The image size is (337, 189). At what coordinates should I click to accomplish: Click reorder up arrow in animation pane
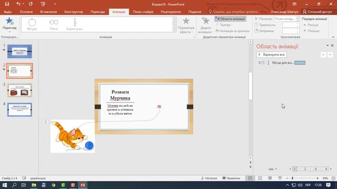(323, 55)
